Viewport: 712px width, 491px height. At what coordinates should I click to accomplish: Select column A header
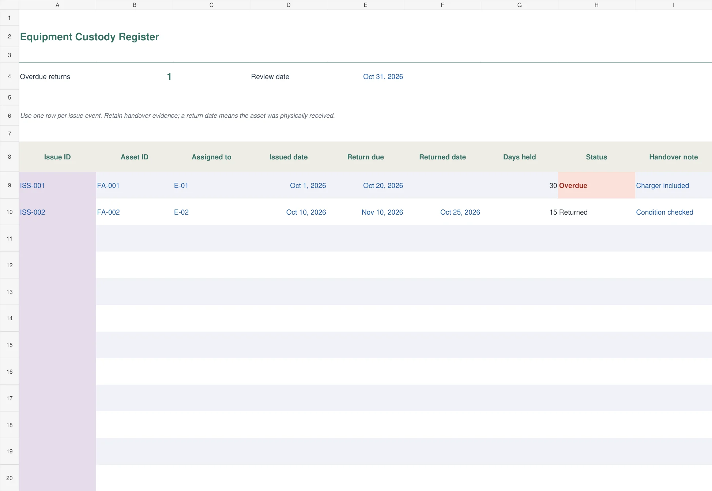click(x=57, y=5)
